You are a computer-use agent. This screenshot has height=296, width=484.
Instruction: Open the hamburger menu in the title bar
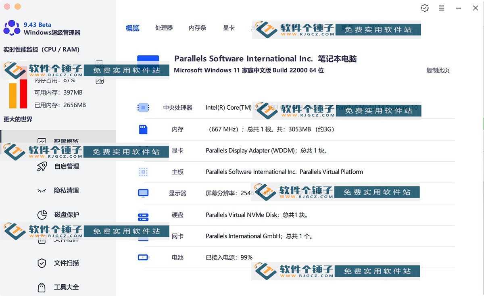(442, 8)
